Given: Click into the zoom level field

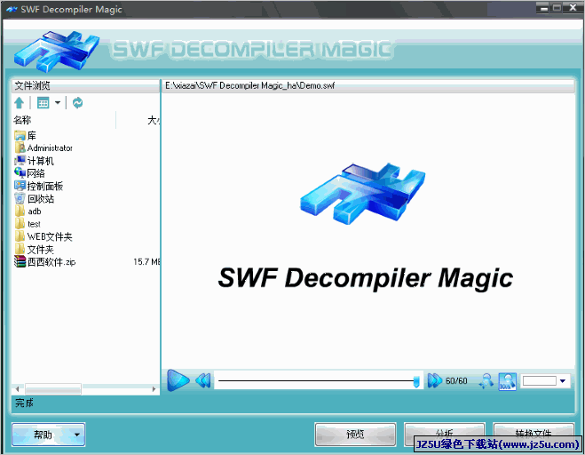Looking at the screenshot, I should coord(540,380).
